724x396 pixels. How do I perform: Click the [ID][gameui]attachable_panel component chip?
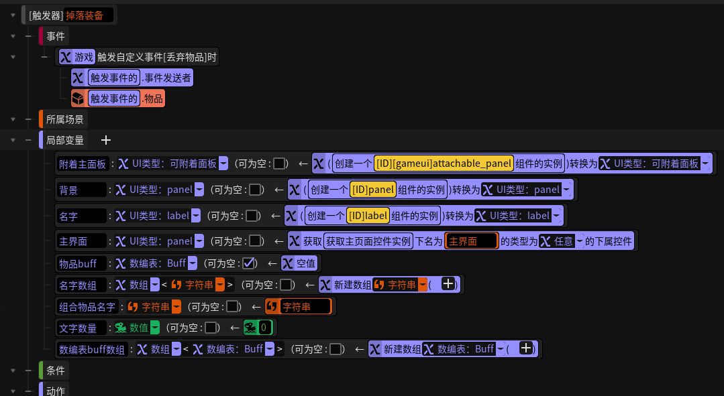(x=444, y=163)
